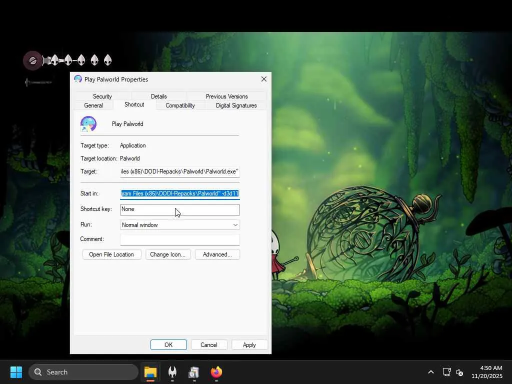Switch to the Hollow Knight taskbar app
Screen dimensions: 512x384
point(172,372)
